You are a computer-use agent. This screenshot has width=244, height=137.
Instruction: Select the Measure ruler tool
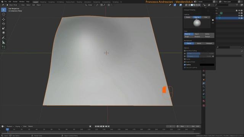pos(3,42)
